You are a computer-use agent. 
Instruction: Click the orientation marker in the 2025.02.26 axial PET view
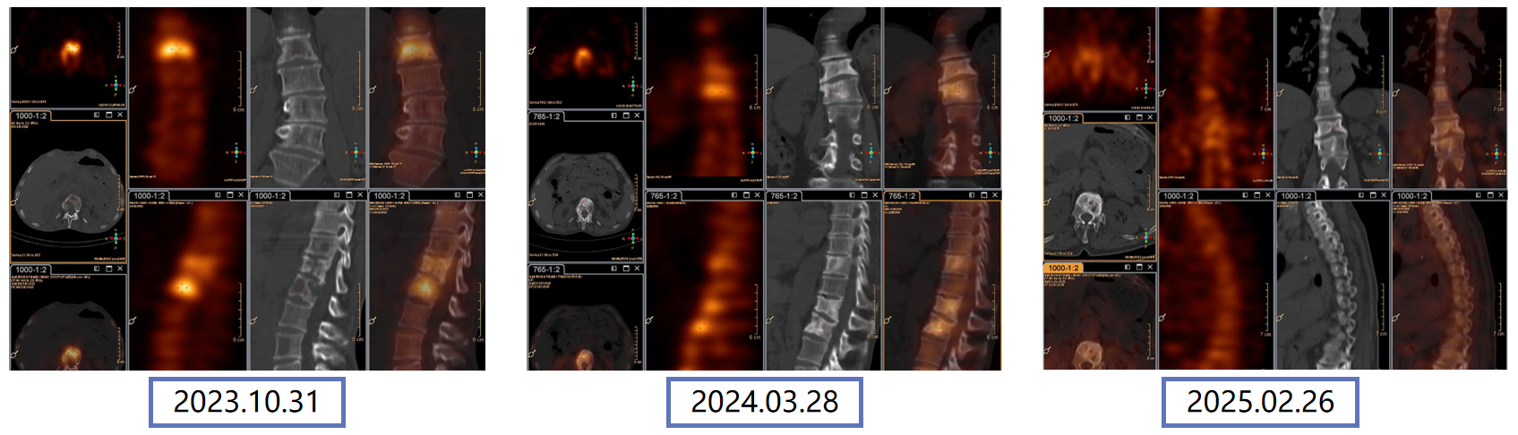pyautogui.click(x=1145, y=90)
